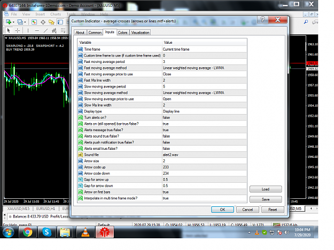334x250 pixels.
Task: Toggle the Terminal panel toolbar icon
Action: (x=60, y=22)
